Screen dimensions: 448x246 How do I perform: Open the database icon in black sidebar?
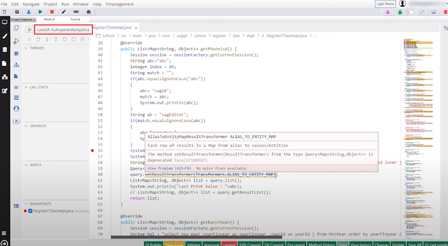tap(4, 50)
